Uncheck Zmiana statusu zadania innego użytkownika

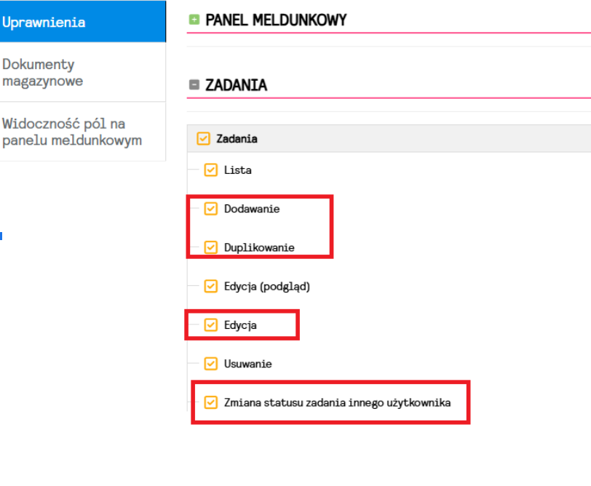[x=211, y=402]
